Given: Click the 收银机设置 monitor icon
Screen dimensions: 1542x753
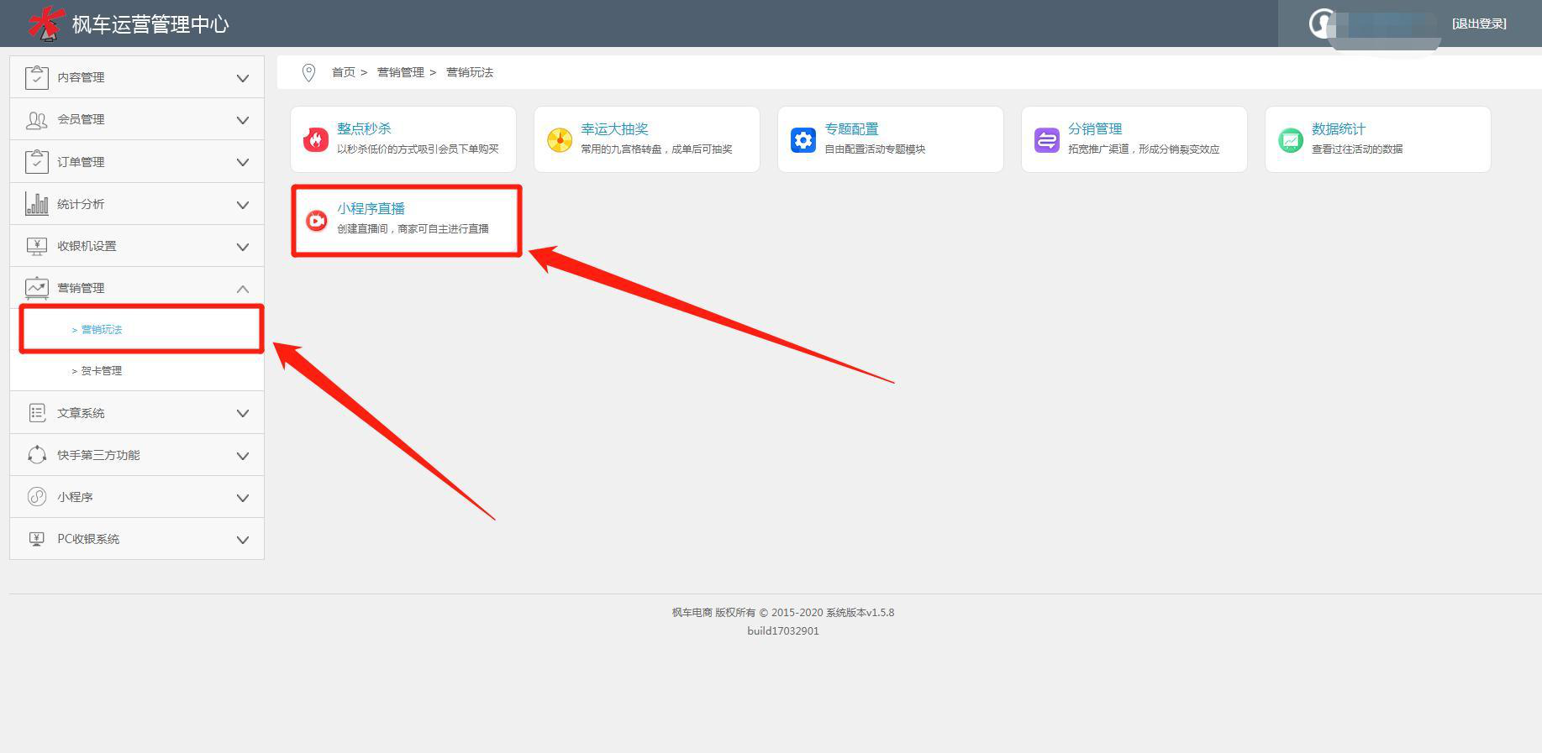Looking at the screenshot, I should tap(37, 246).
